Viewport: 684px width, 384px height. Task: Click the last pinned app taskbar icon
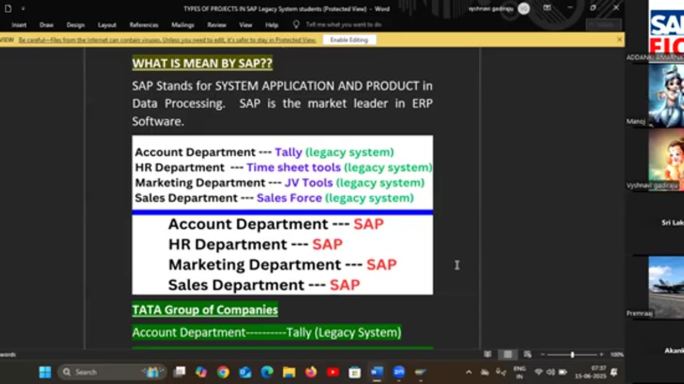(421, 372)
